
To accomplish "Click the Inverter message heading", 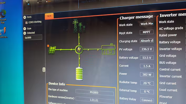I will (x=173, y=15).
